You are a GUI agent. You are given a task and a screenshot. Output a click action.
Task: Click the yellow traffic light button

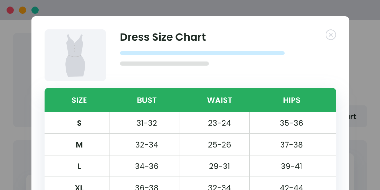[x=22, y=10]
